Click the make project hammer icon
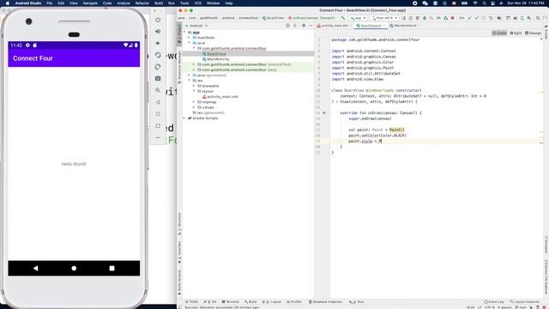Viewport: 549px width, 309px height. [343, 18]
